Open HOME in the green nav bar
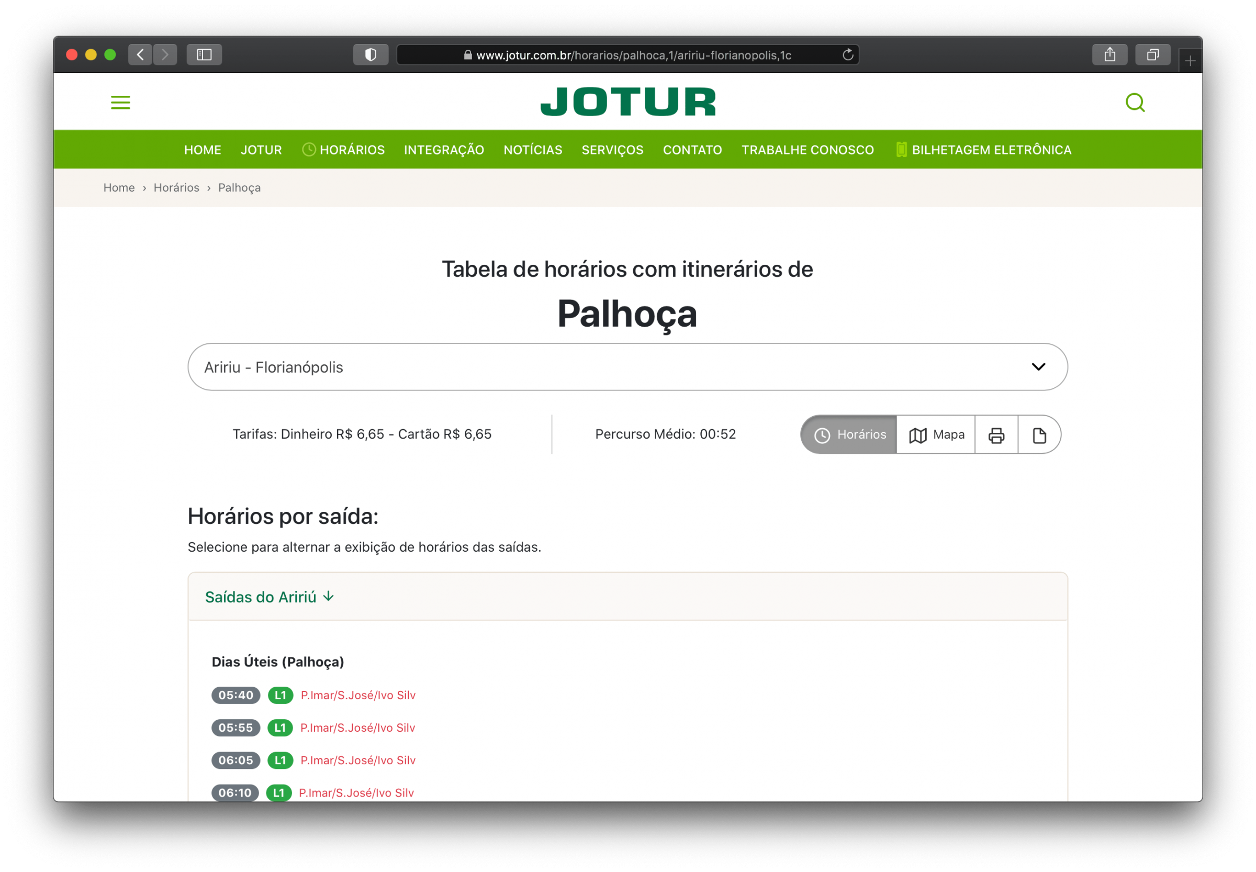 [203, 150]
